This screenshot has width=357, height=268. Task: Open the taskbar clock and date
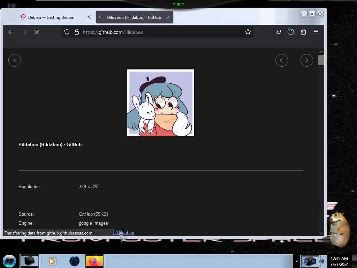click(339, 261)
